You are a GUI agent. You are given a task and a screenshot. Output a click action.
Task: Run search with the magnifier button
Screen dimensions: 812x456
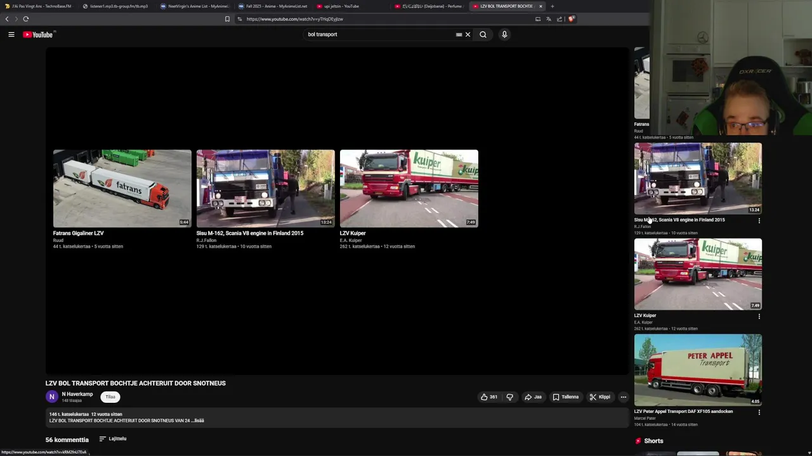coord(483,35)
